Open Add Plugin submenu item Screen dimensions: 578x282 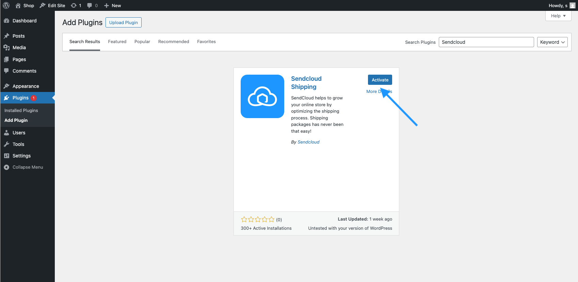(16, 120)
